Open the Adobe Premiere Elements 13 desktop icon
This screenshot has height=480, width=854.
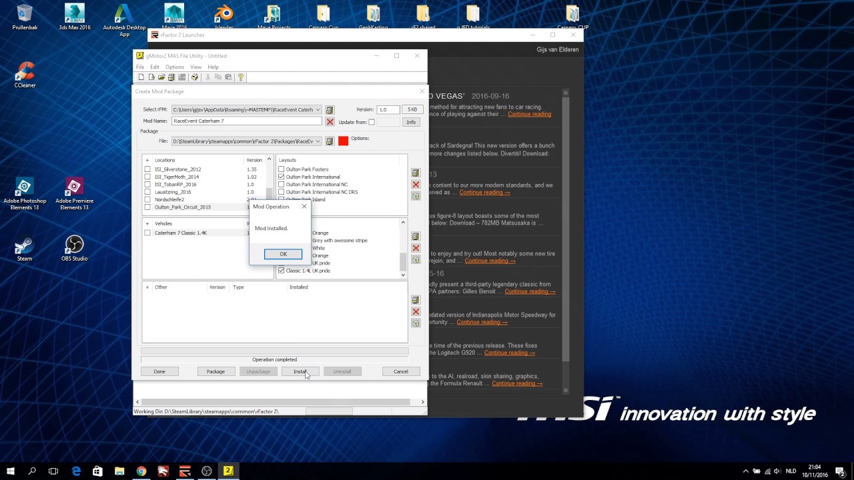click(75, 194)
